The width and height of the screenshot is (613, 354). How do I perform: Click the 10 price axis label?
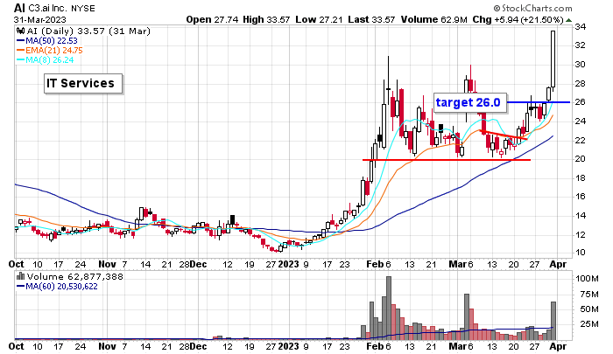(x=580, y=253)
